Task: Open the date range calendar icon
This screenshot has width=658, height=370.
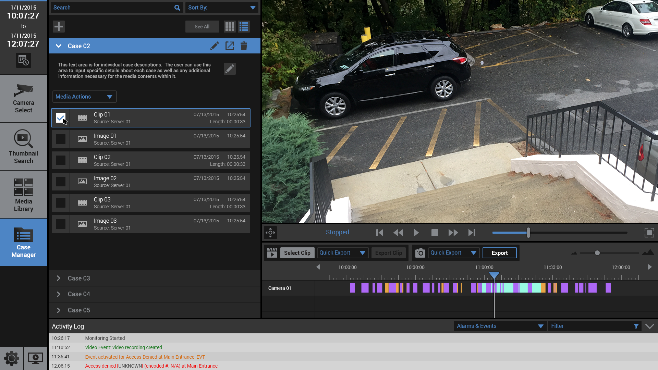Action: [x=23, y=60]
